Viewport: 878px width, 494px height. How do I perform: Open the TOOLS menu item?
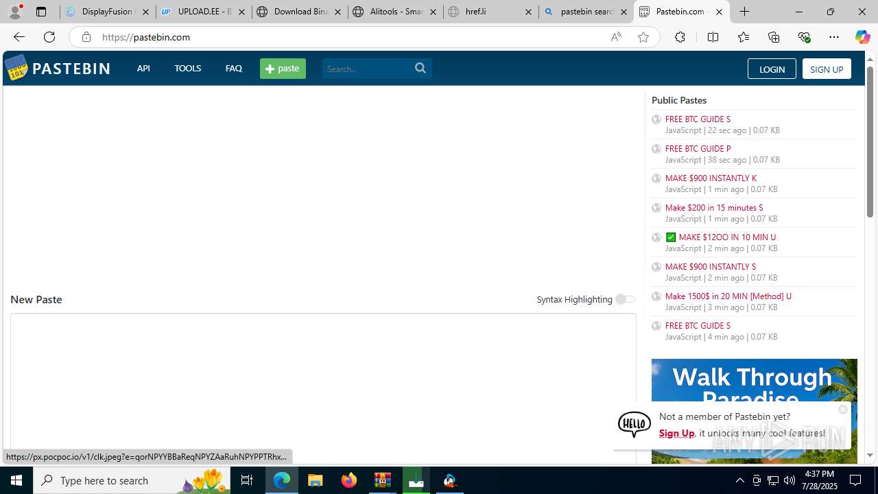[x=187, y=68]
